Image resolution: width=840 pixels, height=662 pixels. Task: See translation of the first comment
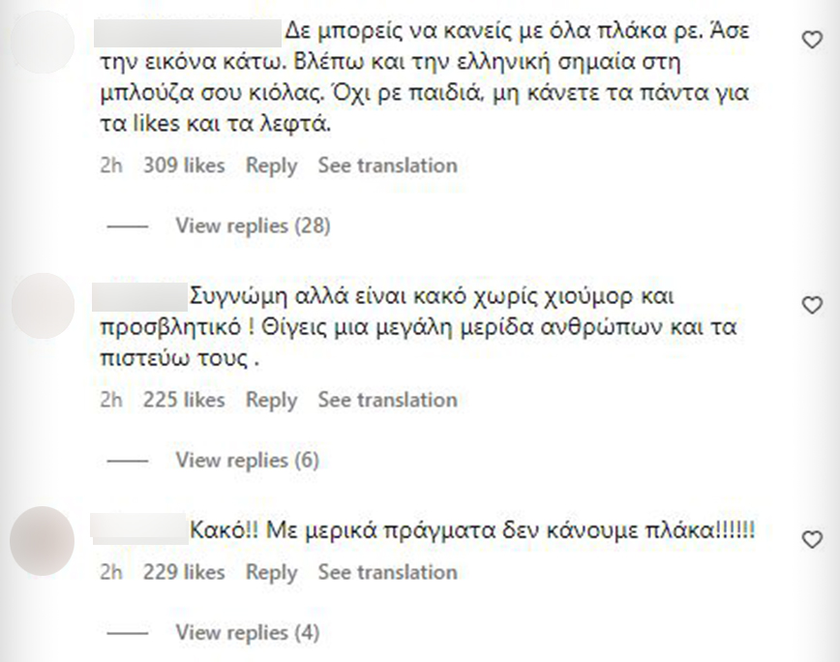pyautogui.click(x=387, y=165)
